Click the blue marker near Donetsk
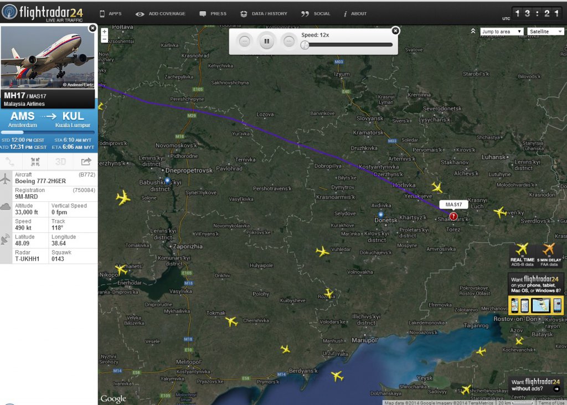This screenshot has height=405, width=567. tap(380, 214)
